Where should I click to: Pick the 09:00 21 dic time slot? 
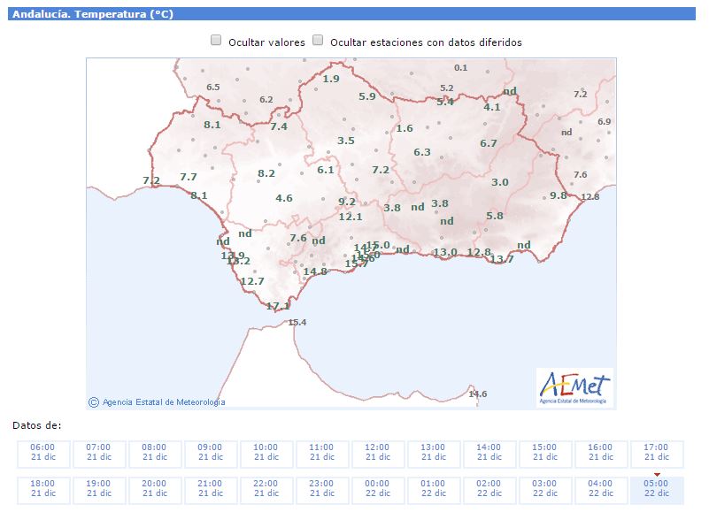coord(210,453)
